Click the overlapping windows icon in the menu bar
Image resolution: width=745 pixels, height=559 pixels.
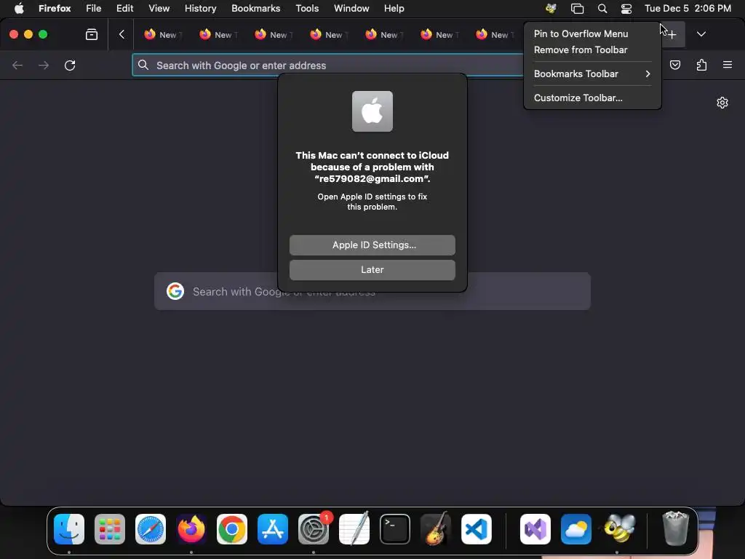point(577,8)
